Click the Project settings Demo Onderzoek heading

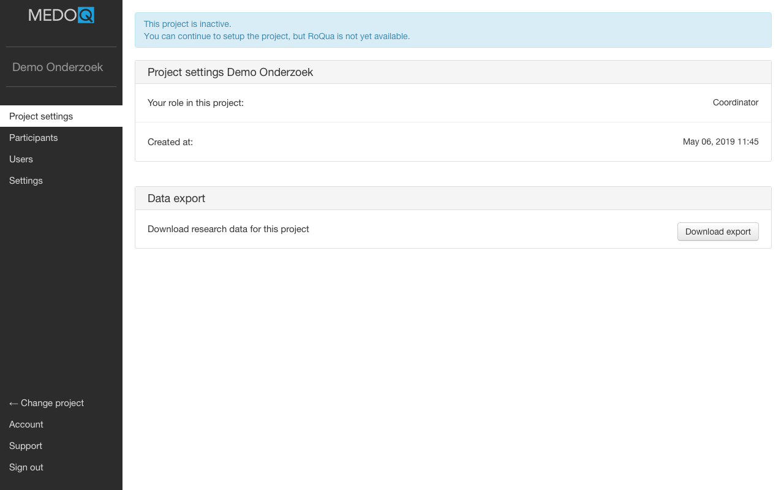pyautogui.click(x=230, y=72)
